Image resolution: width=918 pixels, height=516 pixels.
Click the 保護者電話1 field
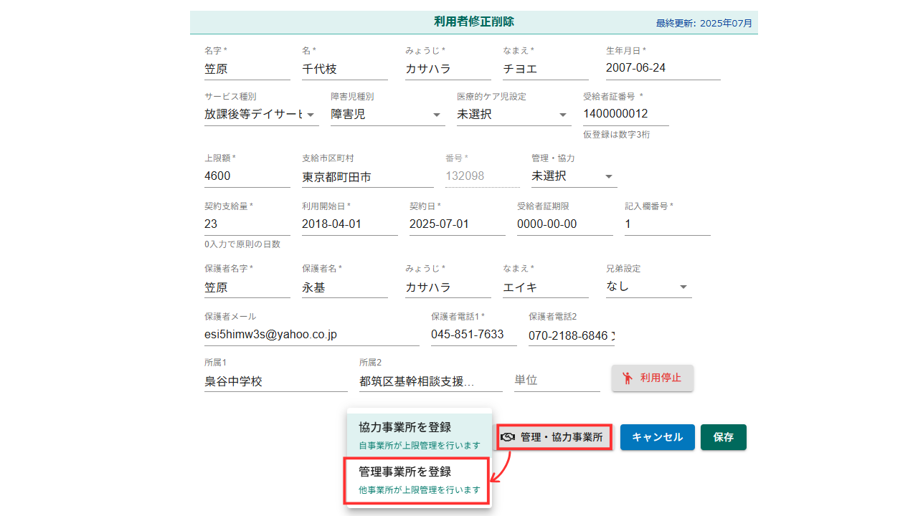point(473,335)
